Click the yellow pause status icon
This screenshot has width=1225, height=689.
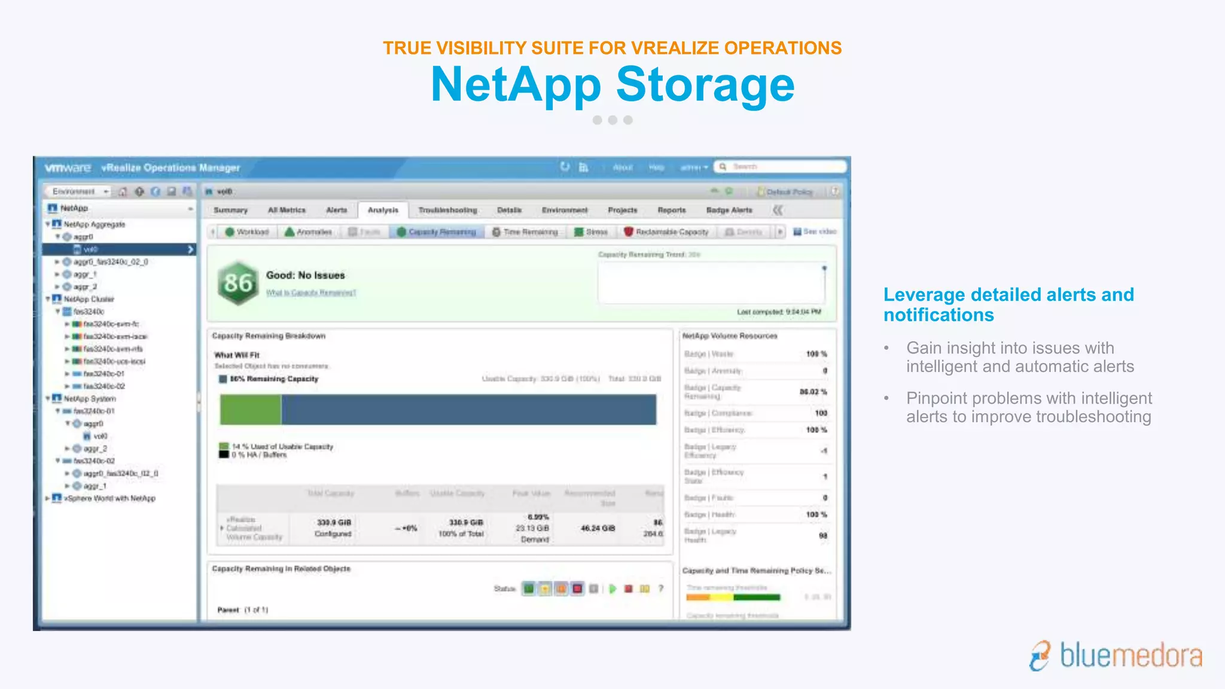(x=645, y=589)
